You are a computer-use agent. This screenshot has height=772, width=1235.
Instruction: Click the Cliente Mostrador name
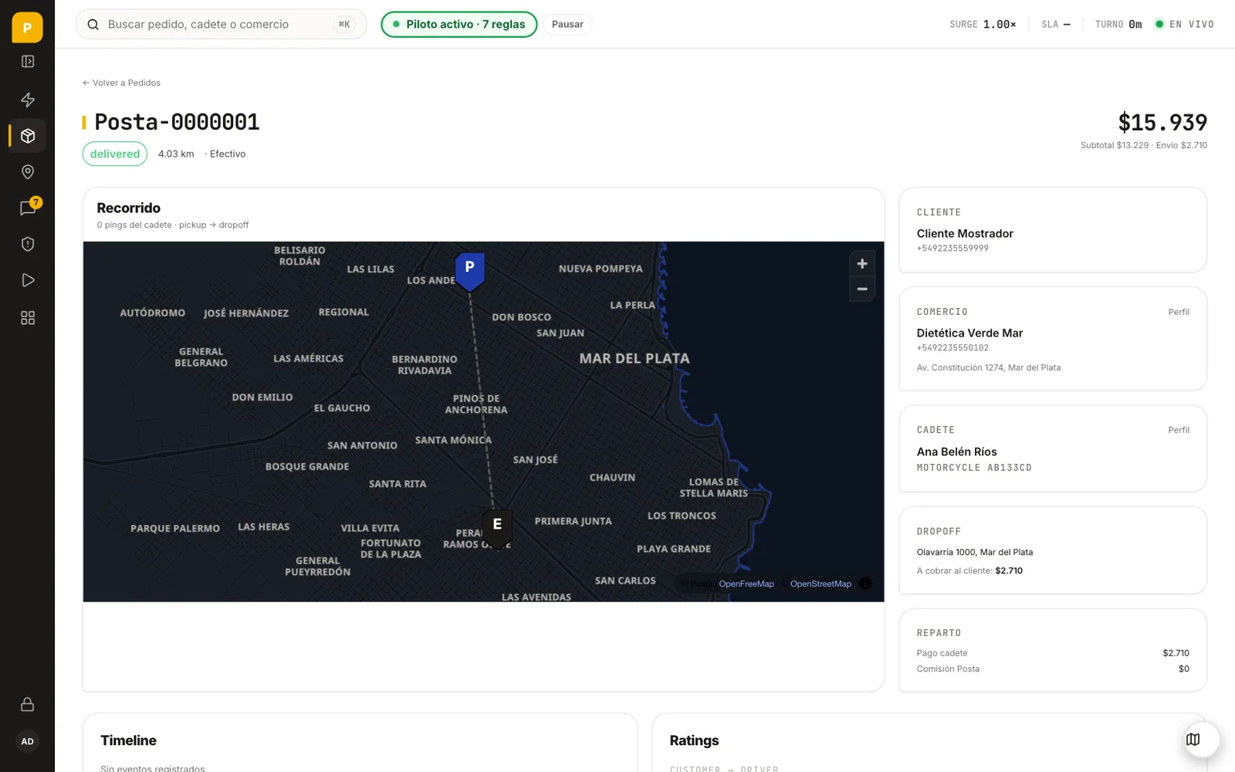click(x=965, y=233)
